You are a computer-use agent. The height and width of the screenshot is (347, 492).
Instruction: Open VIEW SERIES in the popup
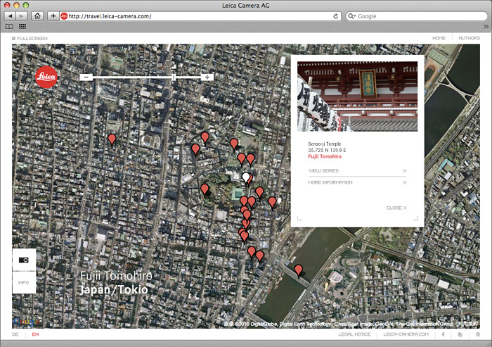click(x=357, y=170)
